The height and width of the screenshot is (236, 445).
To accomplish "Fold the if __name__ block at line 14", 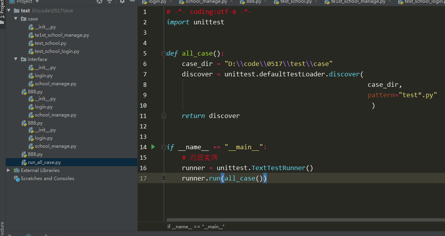I will tap(164, 147).
